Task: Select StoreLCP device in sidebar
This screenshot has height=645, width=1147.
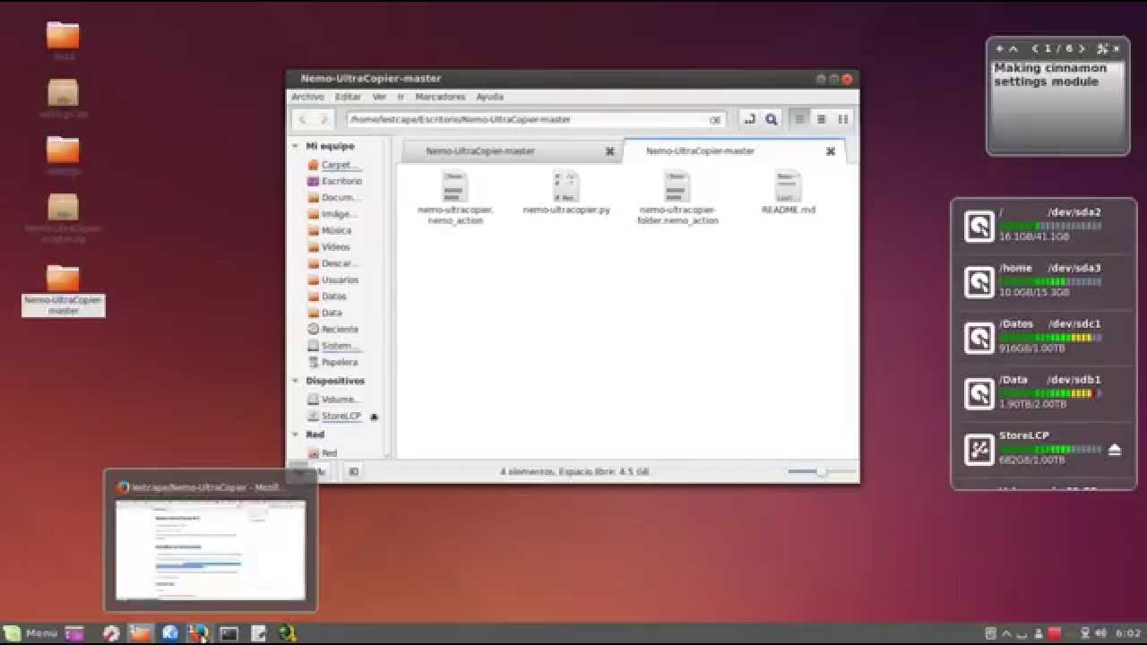Action: [x=335, y=416]
